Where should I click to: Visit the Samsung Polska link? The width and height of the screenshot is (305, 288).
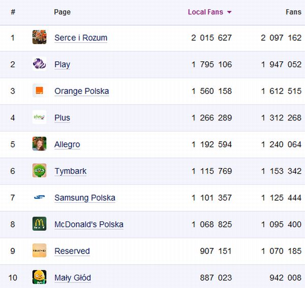coord(85,198)
